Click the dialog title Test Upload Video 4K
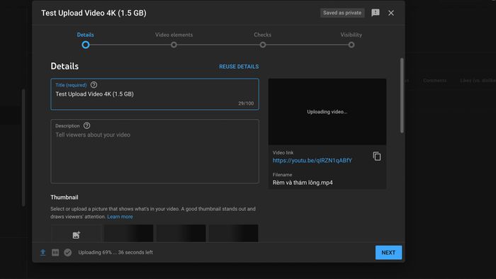Screen dimensions: 496x279 [94, 13]
